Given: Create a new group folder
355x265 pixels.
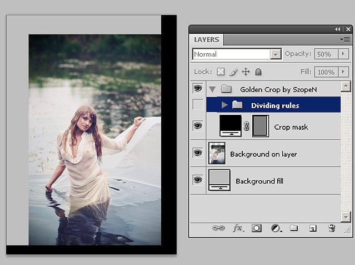Looking at the screenshot, I should point(294,228).
